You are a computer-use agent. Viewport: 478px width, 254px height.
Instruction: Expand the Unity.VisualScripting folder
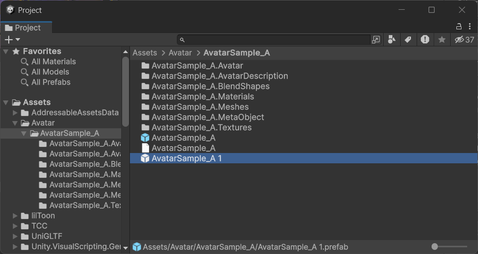pyautogui.click(x=15, y=247)
